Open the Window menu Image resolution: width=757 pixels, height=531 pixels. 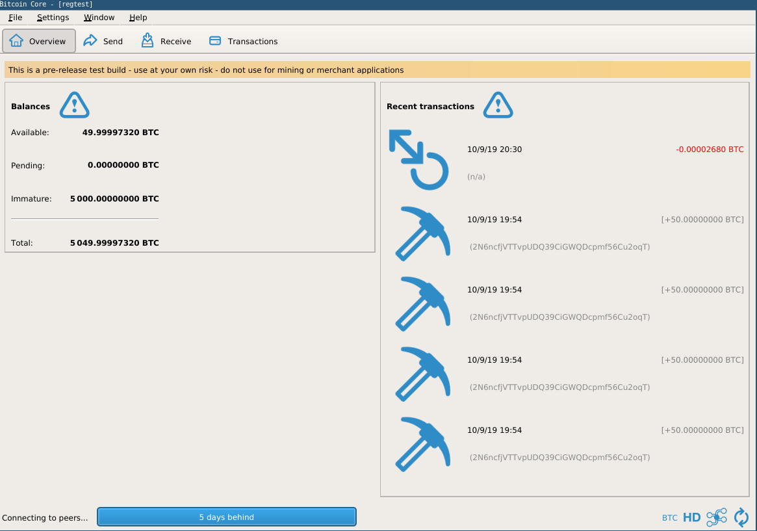pos(99,18)
